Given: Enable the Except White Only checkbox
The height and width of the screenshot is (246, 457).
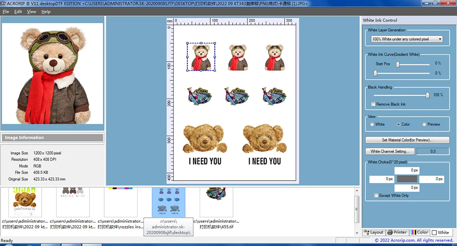Looking at the screenshot, I should pos(376,195).
